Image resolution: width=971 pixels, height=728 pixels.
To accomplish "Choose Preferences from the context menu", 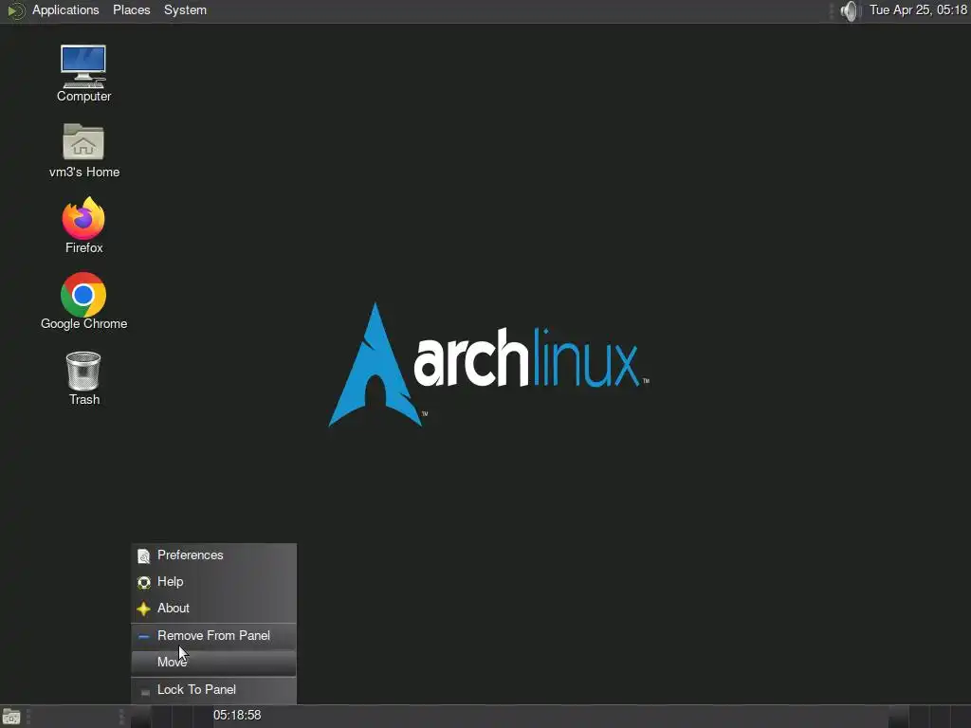I will click(x=213, y=555).
